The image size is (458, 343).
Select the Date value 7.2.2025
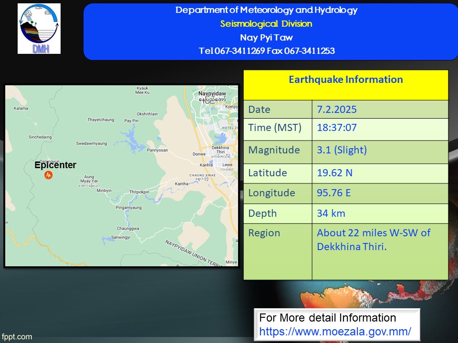(x=337, y=110)
